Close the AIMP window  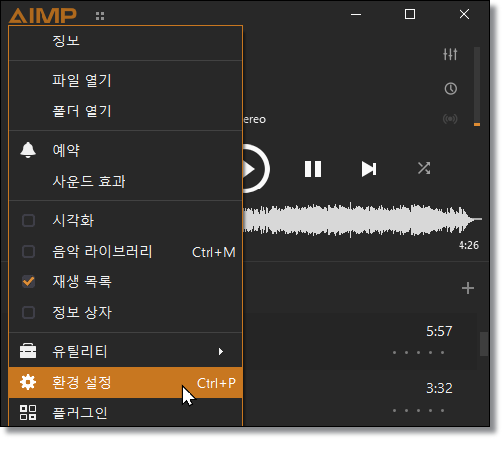(464, 14)
